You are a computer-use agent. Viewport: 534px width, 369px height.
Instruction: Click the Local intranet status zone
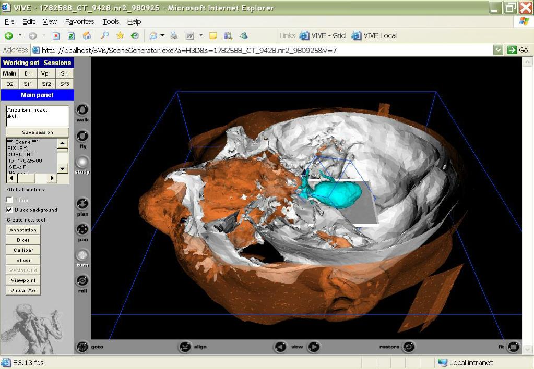coord(465,363)
